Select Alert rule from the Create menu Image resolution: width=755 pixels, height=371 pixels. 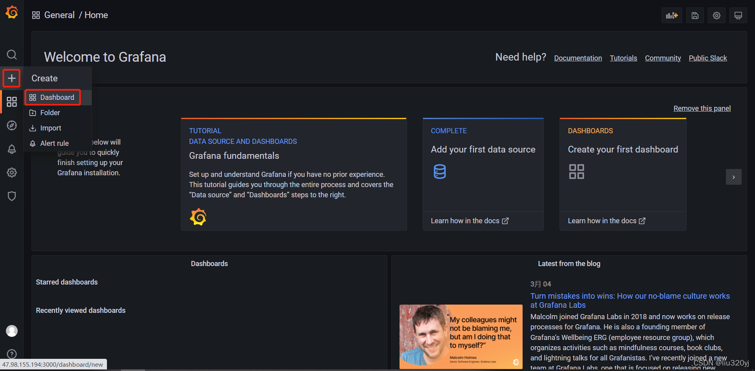click(57, 143)
